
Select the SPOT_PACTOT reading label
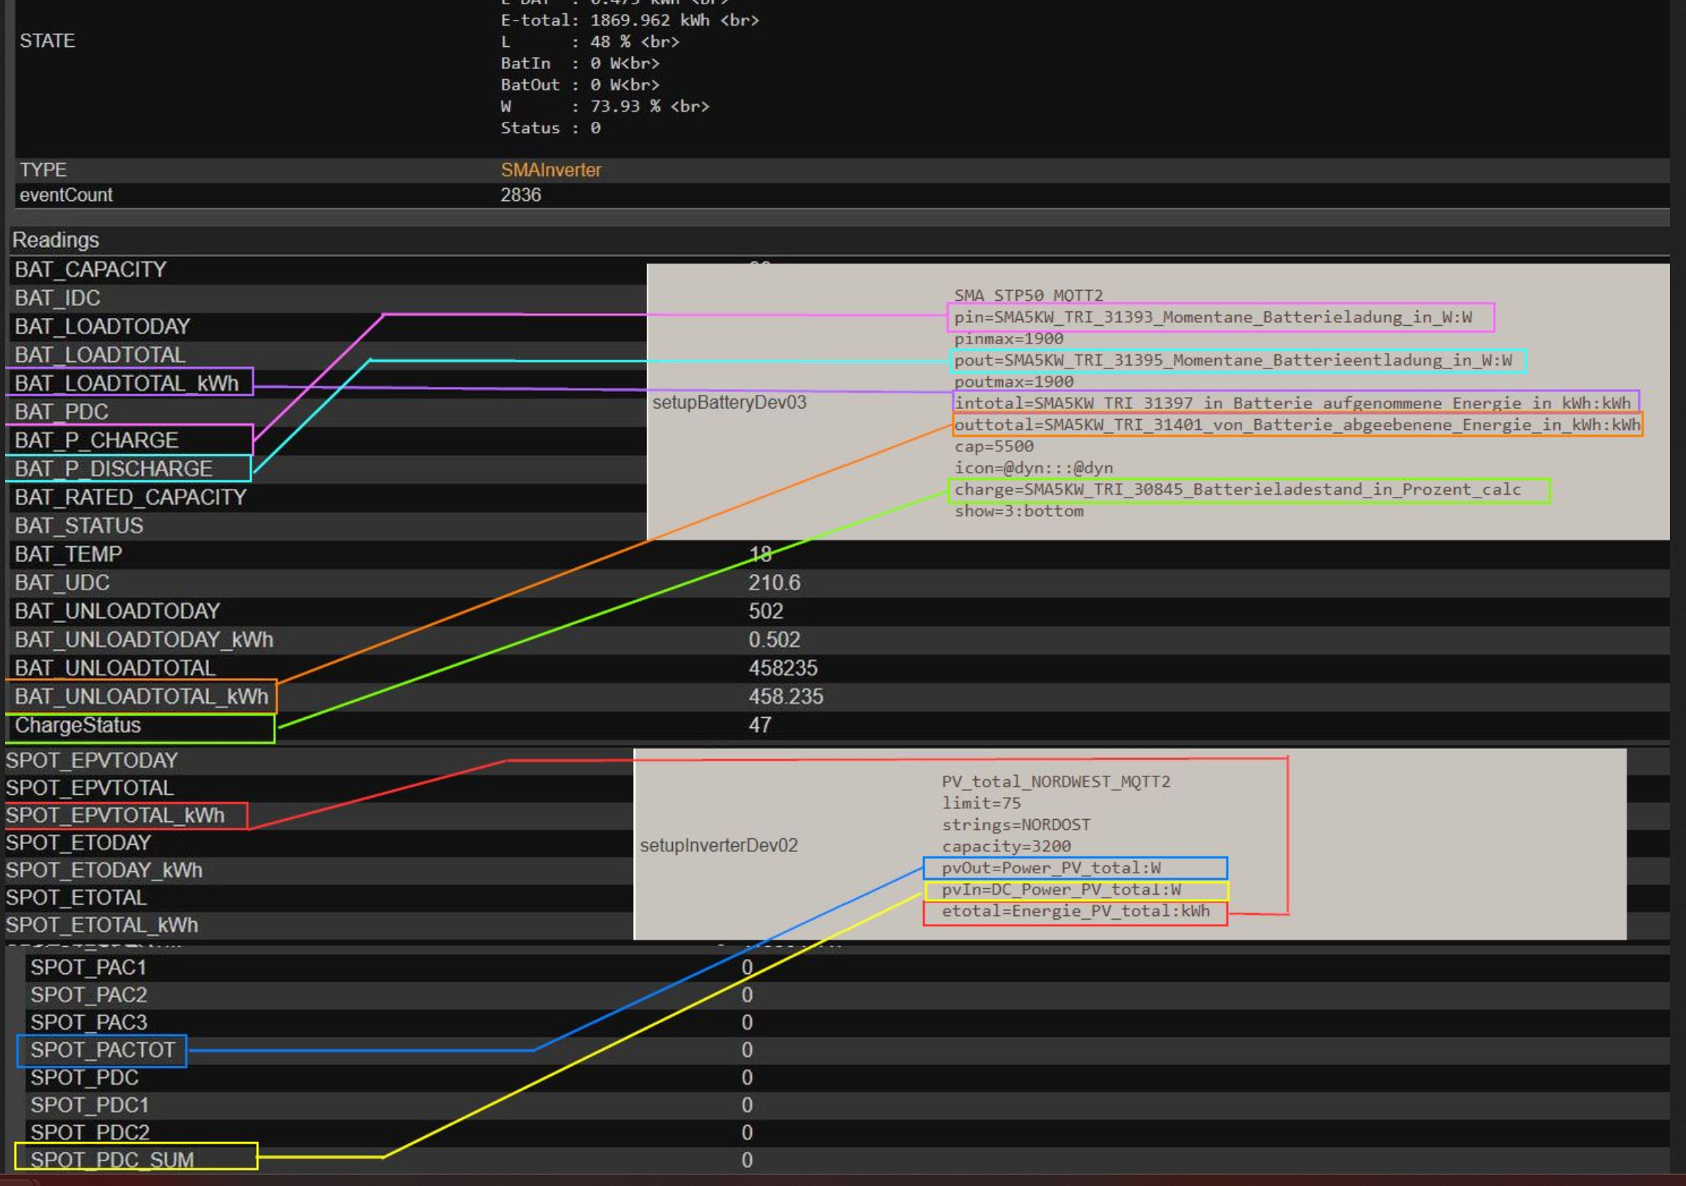[102, 1050]
